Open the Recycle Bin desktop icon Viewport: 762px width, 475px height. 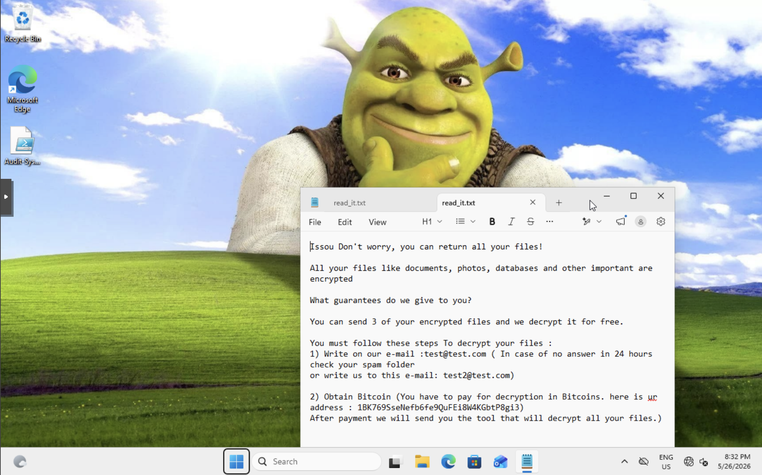pyautogui.click(x=23, y=24)
